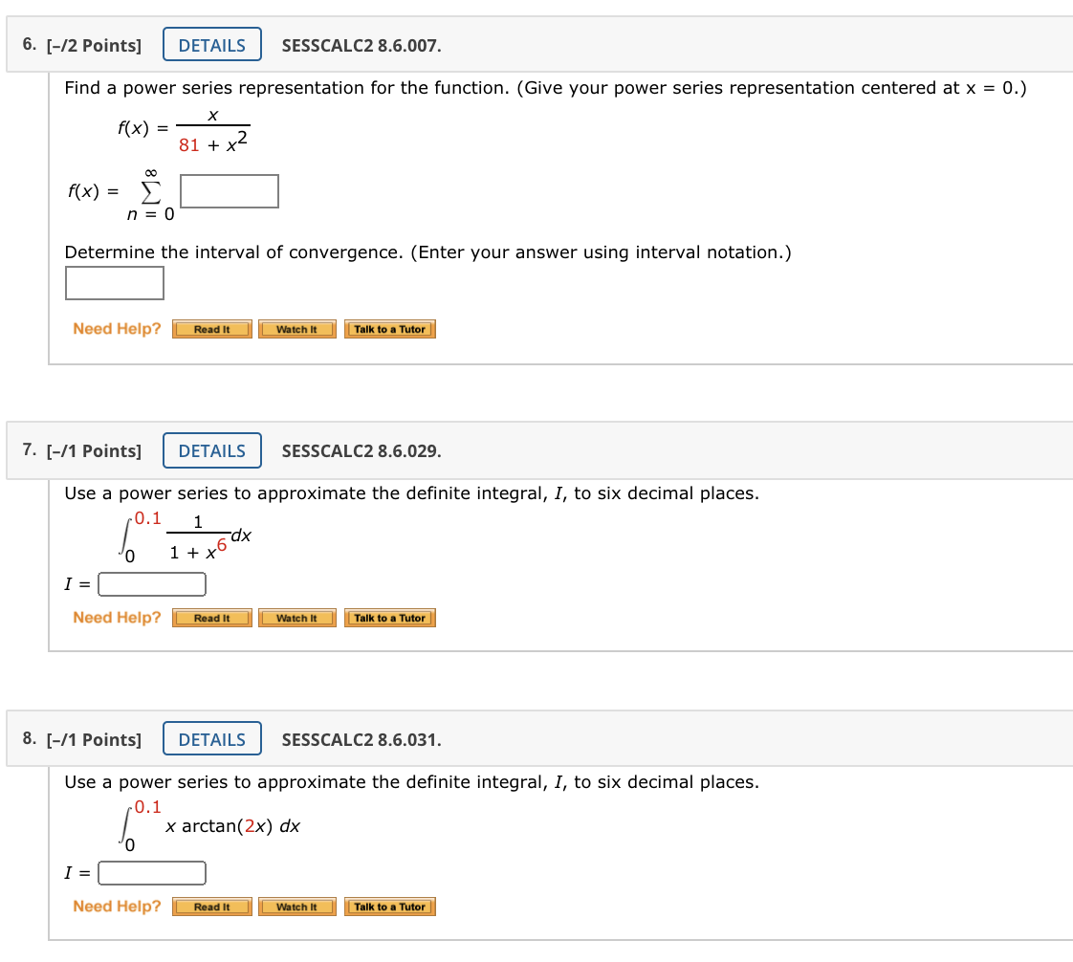The width and height of the screenshot is (1073, 962).
Task: Click Talk to a Tutor under question 7
Action: coord(390,618)
